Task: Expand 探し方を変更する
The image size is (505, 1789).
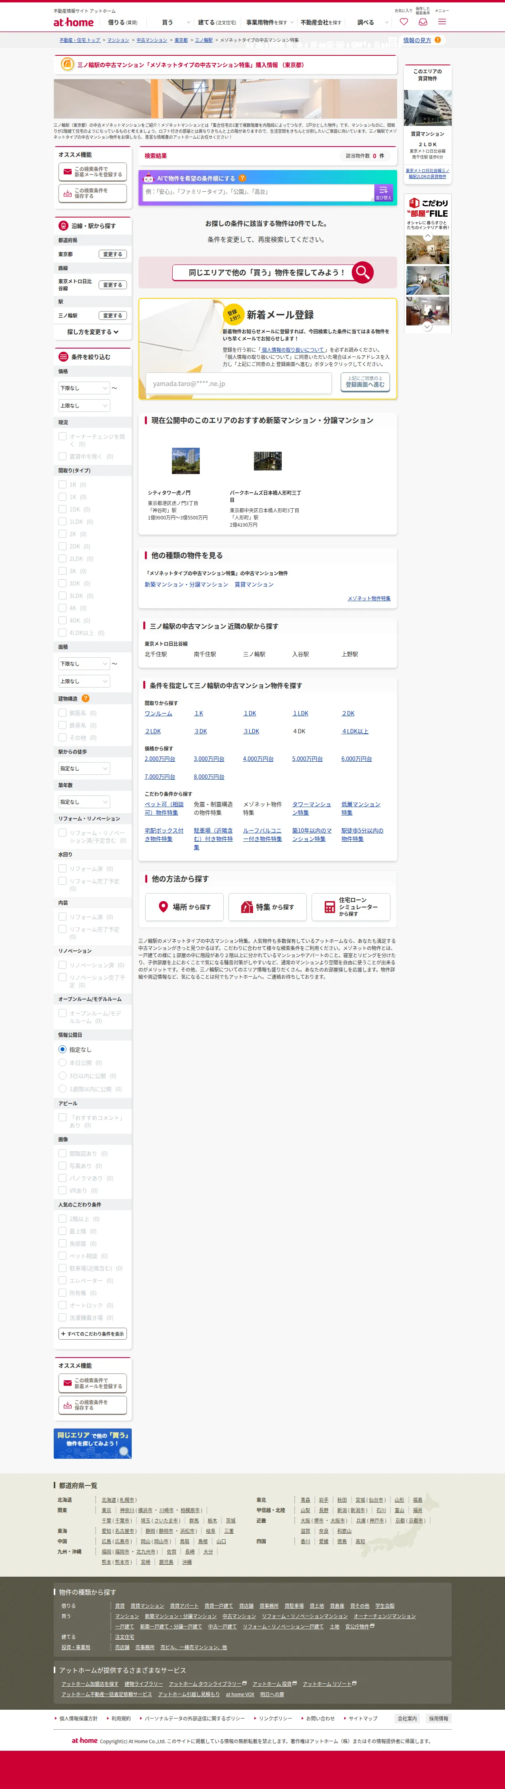Action: click(93, 332)
